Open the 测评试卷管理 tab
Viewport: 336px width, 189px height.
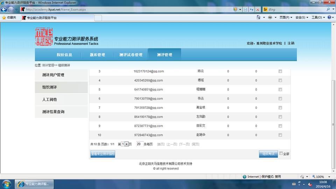131,55
